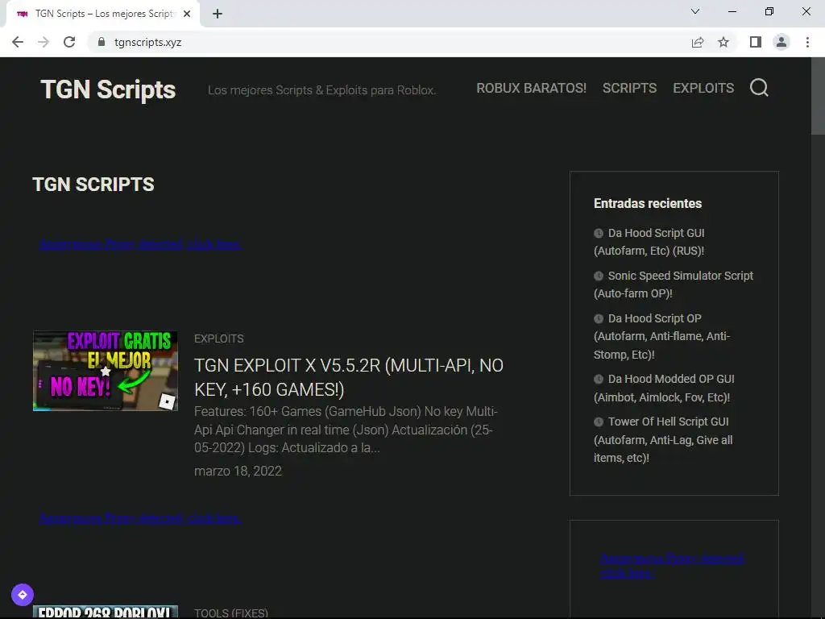Open ROBUX BARATOS! menu item
Viewport: 825px width, 619px height.
coord(532,88)
